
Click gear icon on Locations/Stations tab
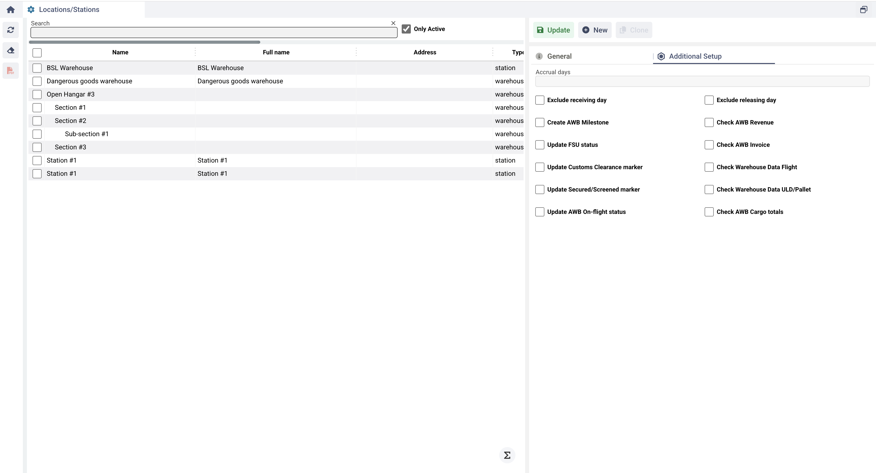click(x=31, y=10)
